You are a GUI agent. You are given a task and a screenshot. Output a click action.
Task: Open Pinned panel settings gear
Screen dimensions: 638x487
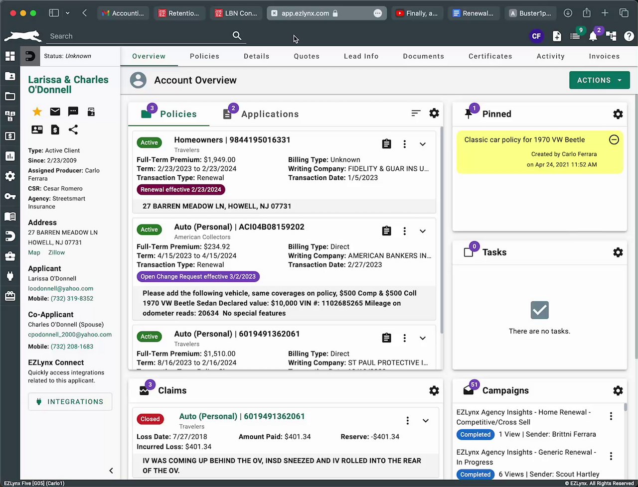(x=618, y=114)
